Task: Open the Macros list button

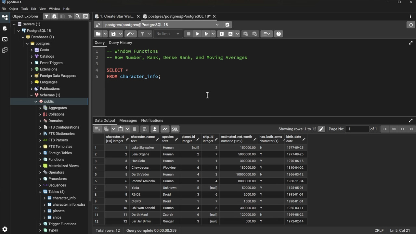Action: coord(266,34)
